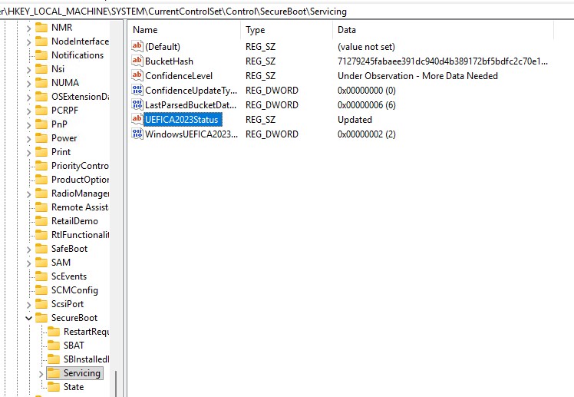This screenshot has width=574, height=397.
Task: Click the WindowsUEFICA2023 DWORD value icon
Action: tap(137, 134)
